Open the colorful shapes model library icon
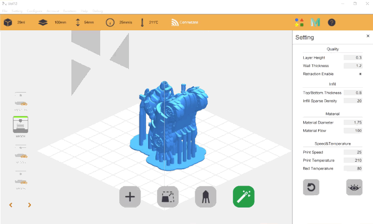 tap(299, 22)
